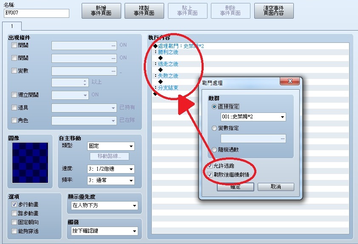This screenshot has height=244, width=358.
Task: Enable the 角色 condition checkbox
Action: (x=14, y=120)
